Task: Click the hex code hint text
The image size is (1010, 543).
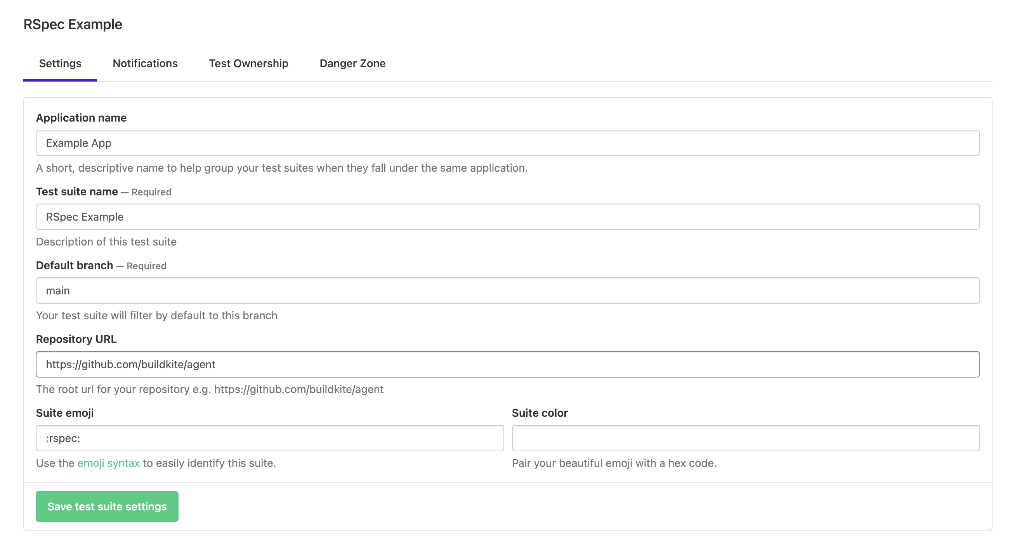Action: coord(614,463)
